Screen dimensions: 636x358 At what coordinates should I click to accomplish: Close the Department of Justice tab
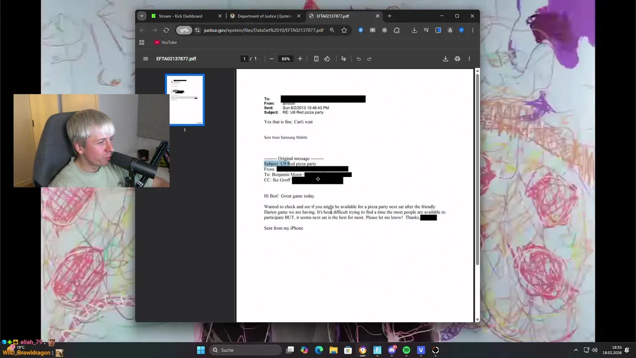pos(299,16)
